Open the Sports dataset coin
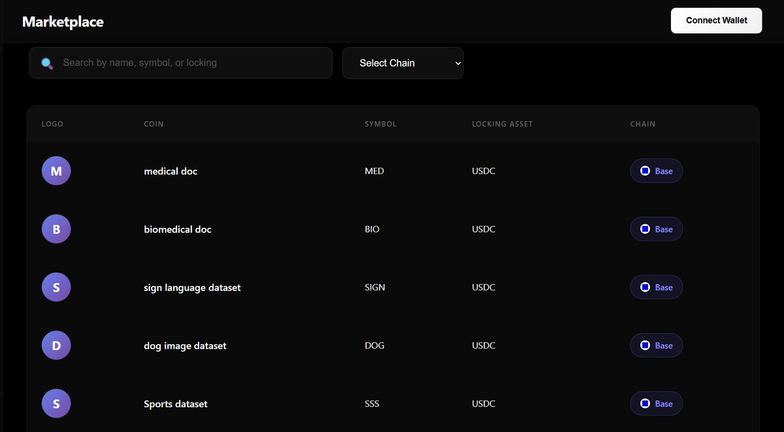 point(176,404)
